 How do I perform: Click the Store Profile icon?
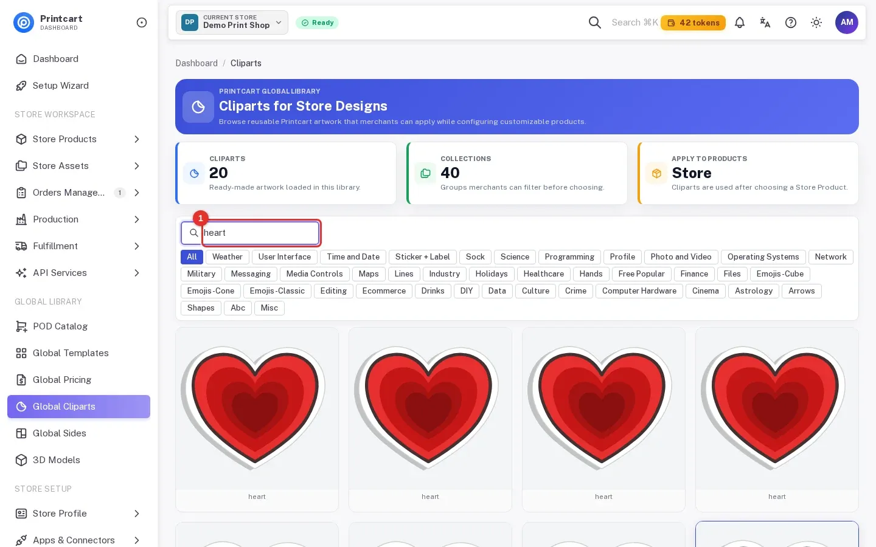click(x=21, y=514)
